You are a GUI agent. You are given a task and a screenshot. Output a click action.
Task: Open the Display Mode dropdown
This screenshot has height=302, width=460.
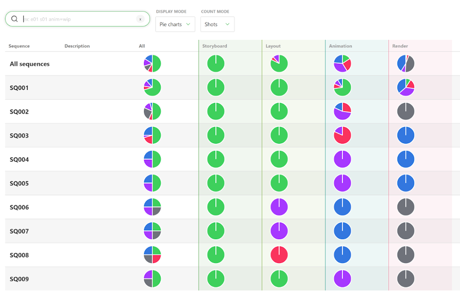[x=175, y=24]
